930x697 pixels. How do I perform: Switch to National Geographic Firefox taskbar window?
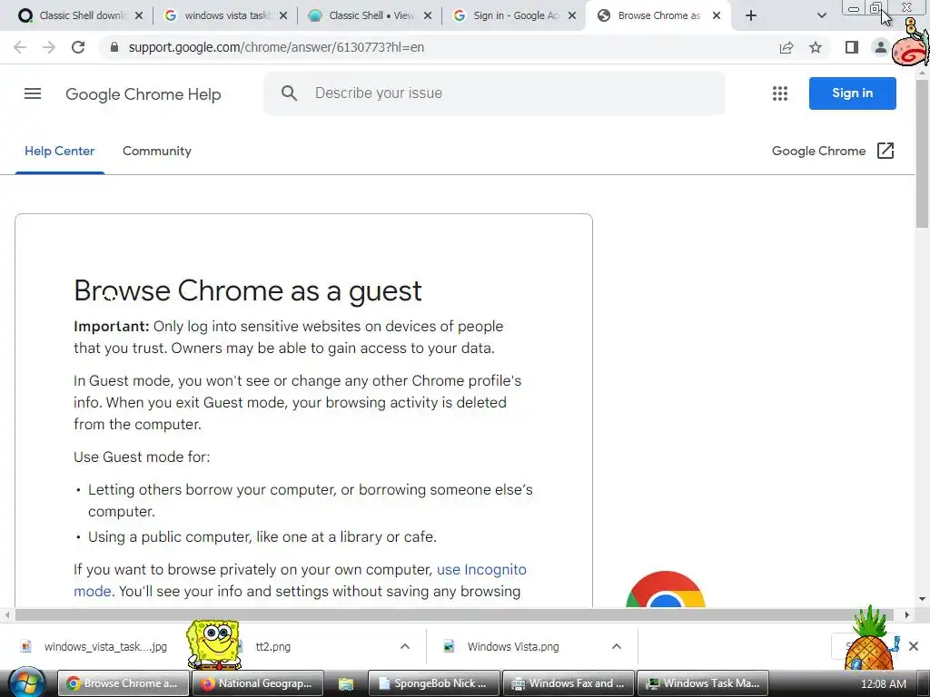(x=257, y=683)
